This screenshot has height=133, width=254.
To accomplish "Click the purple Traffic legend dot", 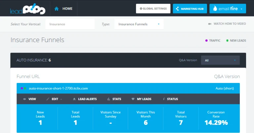I will click(x=206, y=40).
